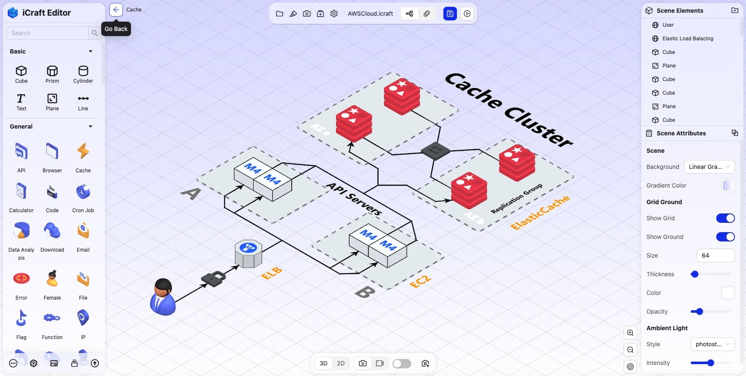Collapse the Basic section
This screenshot has height=376, width=746.
90,51
